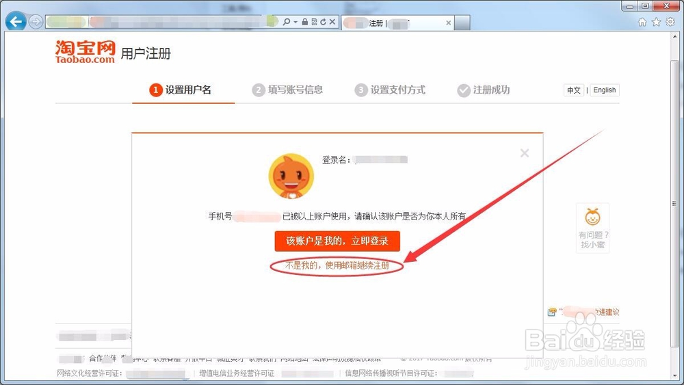Close the account dialog with X
This screenshot has height=385, width=684.
point(525,153)
